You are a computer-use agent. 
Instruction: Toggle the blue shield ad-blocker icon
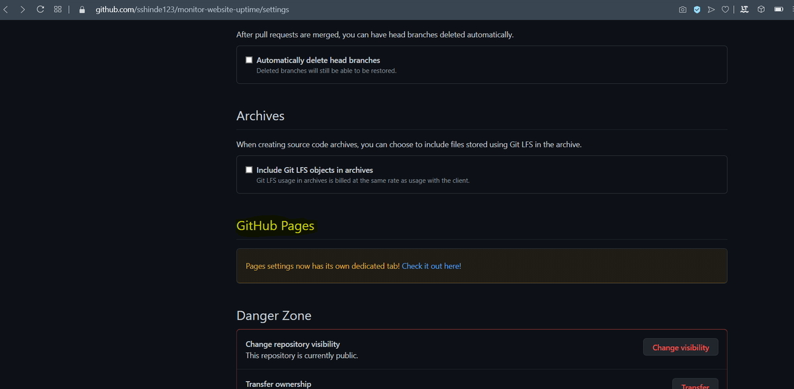(697, 9)
